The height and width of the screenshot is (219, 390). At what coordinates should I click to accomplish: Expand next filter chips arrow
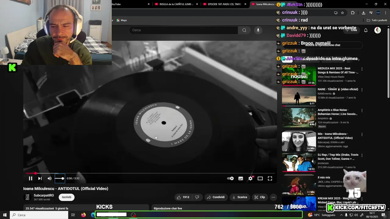(359, 60)
